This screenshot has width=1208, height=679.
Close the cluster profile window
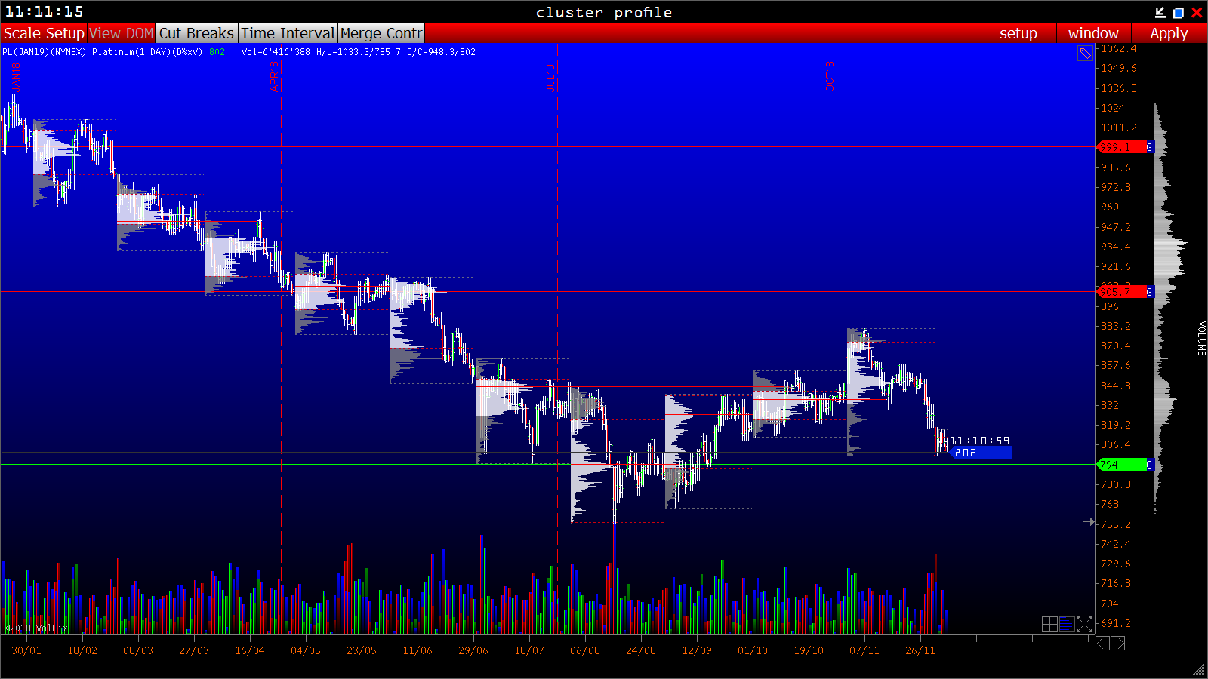[x=1197, y=12]
